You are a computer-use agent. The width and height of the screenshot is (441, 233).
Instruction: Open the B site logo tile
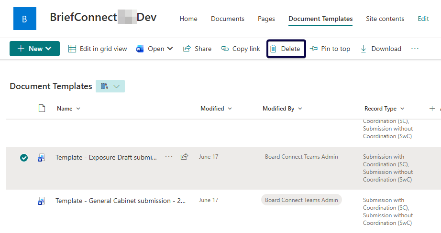[25, 19]
